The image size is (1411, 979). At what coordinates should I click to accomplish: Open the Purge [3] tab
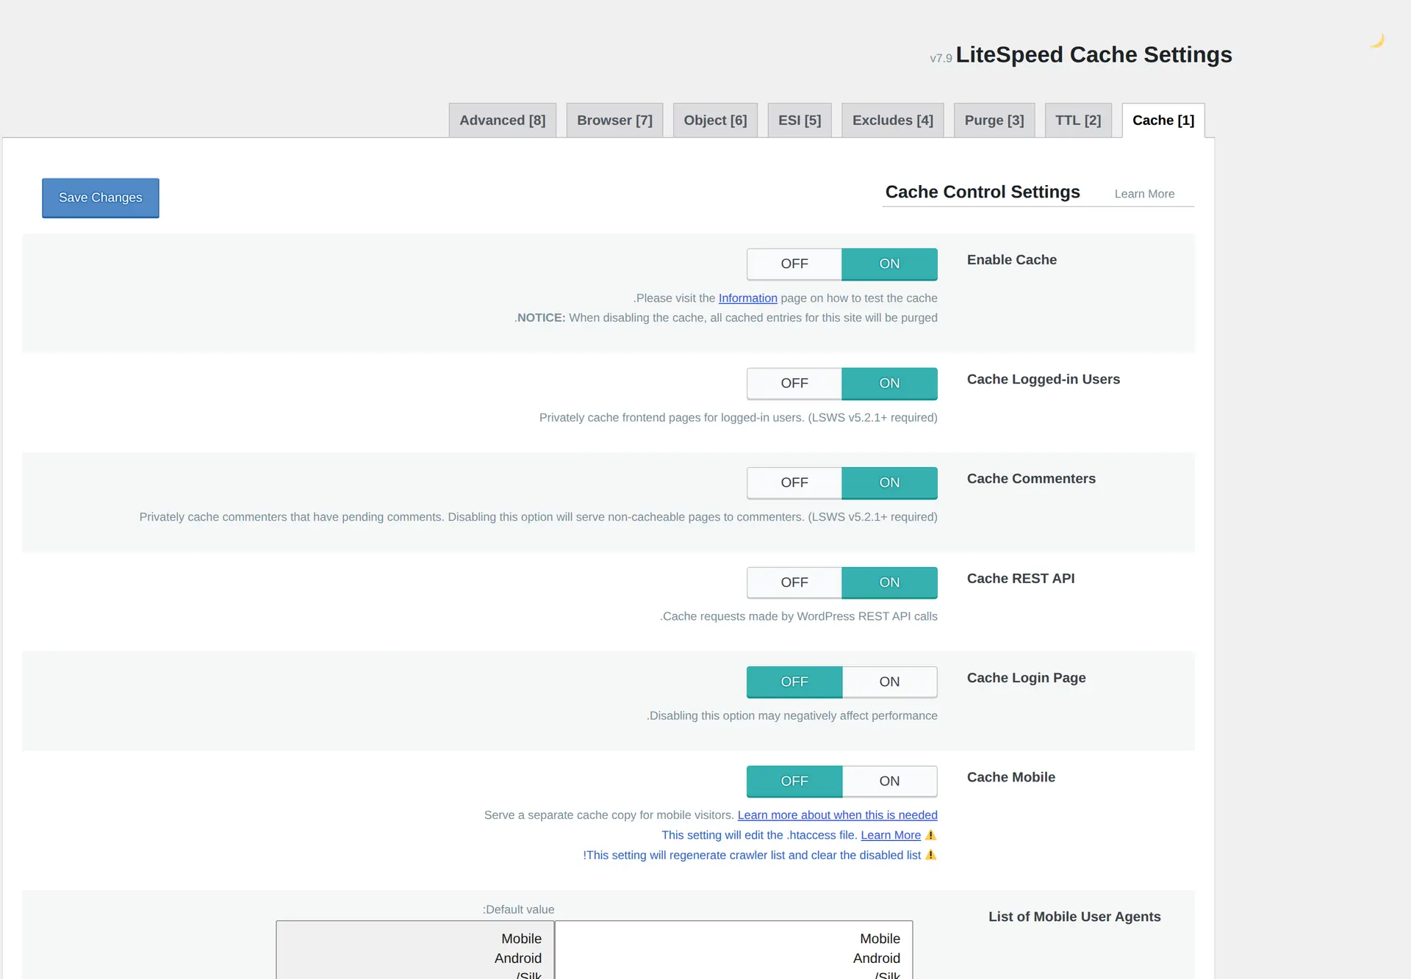[994, 120]
